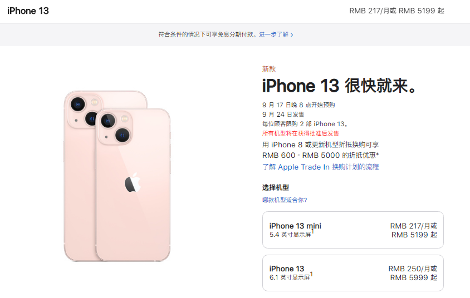
Task: Click the Apple logo on the phone back
Action: pos(133,183)
